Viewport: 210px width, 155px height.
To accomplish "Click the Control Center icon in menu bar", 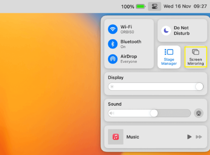I will coord(155,6).
